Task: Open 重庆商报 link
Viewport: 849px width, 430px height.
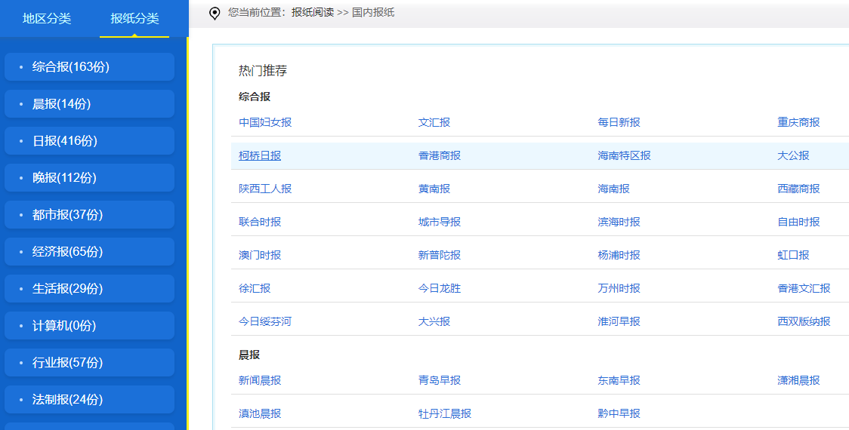Action: (x=798, y=122)
